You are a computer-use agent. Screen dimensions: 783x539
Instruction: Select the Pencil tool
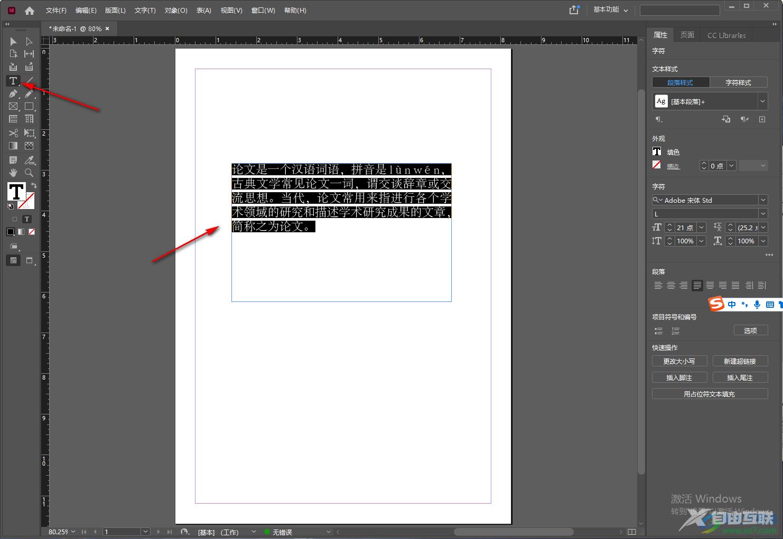pos(29,94)
